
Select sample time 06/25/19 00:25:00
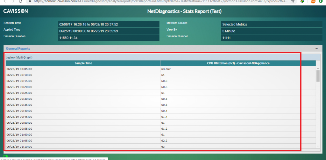pyautogui.click(x=19, y=93)
